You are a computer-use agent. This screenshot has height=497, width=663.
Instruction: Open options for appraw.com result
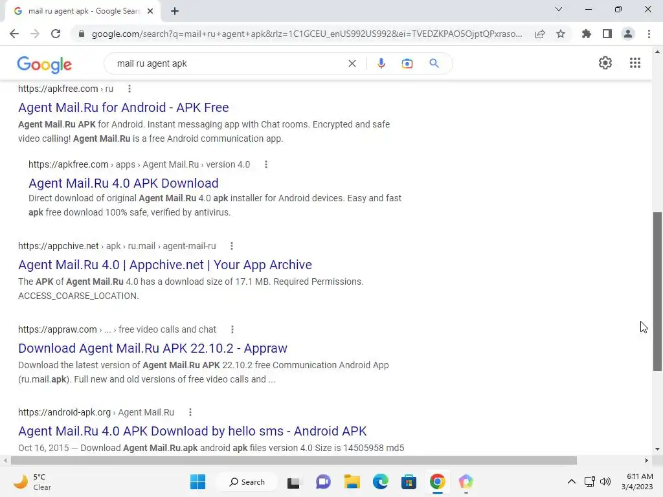tap(232, 329)
